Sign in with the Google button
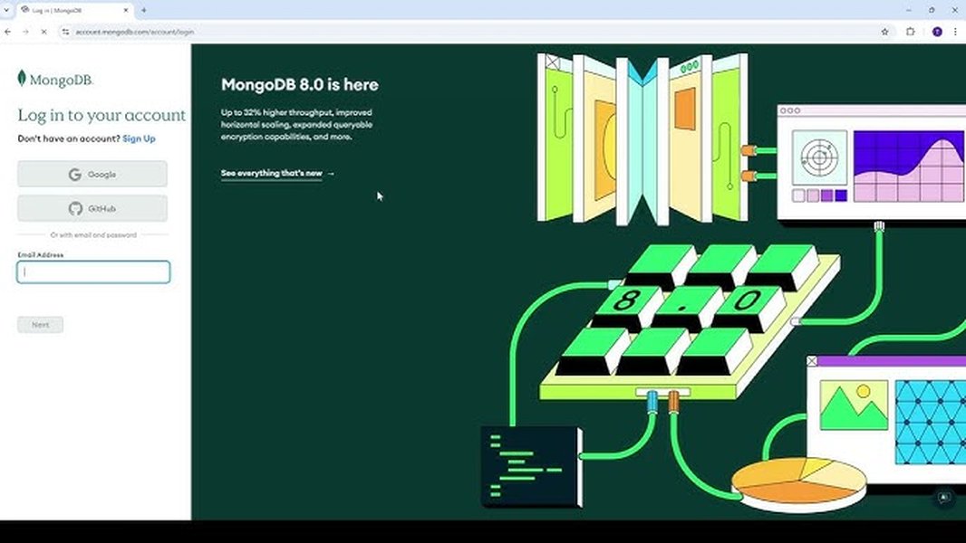The height and width of the screenshot is (543, 966). tap(92, 174)
